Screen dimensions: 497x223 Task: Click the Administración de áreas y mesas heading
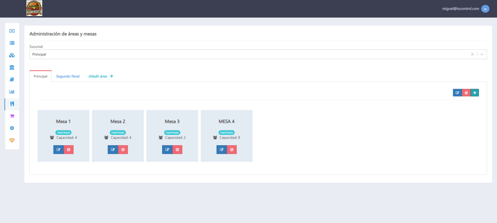pyautogui.click(x=63, y=34)
